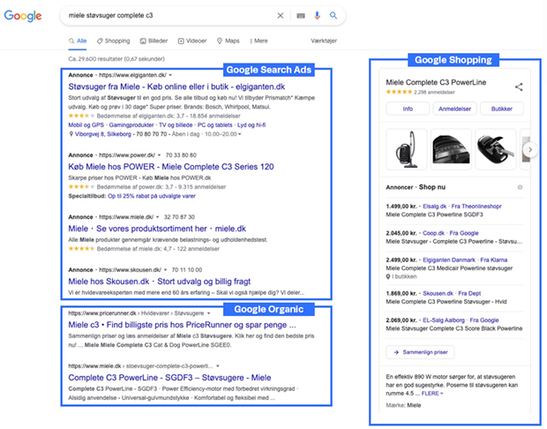Select the Alle tab

78,41
